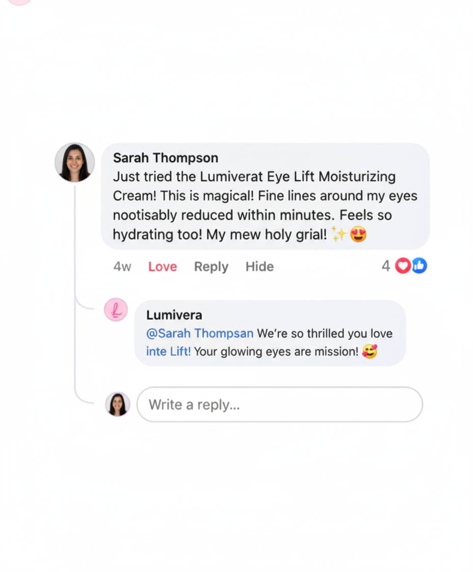Click the blue thumbs-up reaction icon
Screen dimensions: 473x572
[419, 266]
